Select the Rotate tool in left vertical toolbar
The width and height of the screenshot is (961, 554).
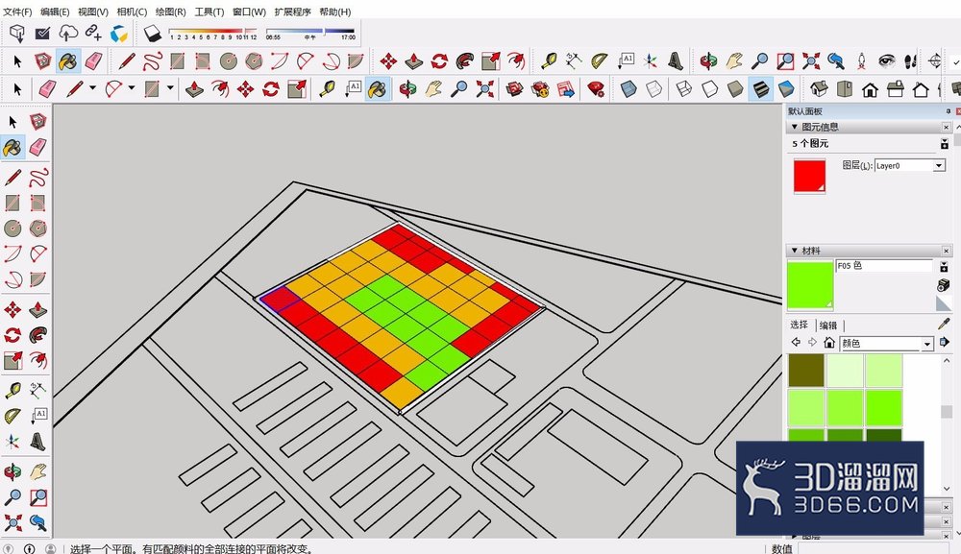tap(12, 335)
